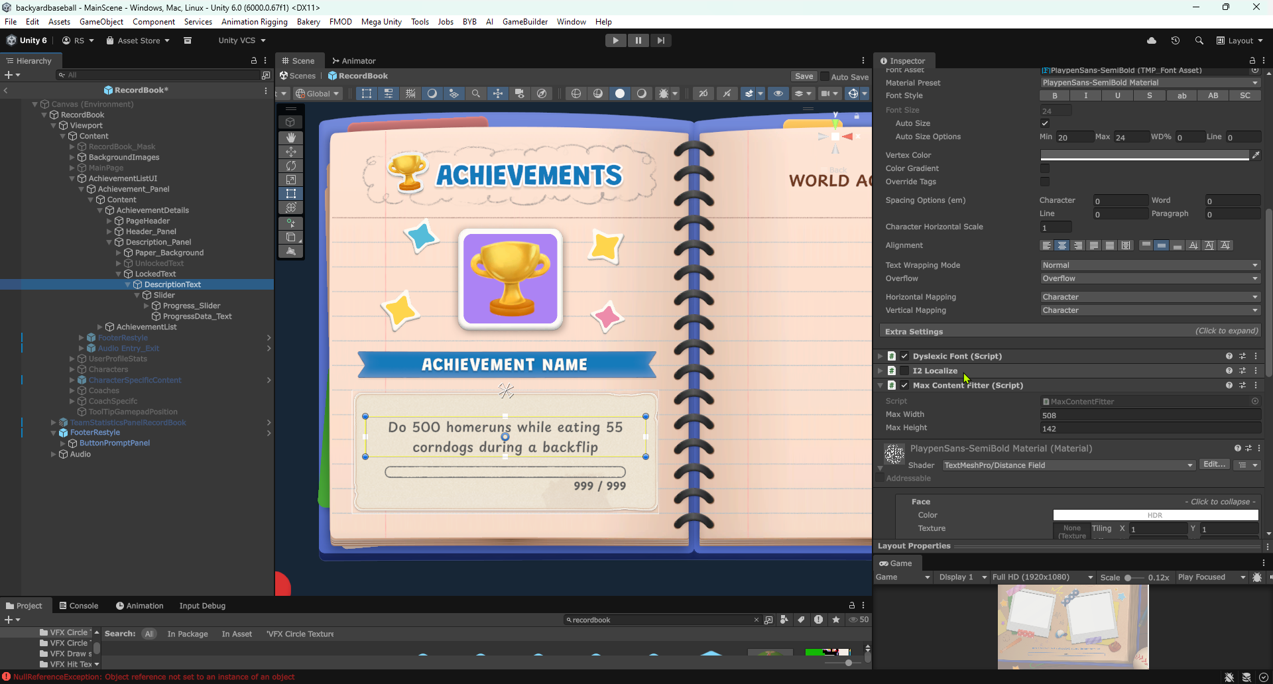Open the Unity search magnifier icon
Screen dimensions: 1273x684
pos(1199,40)
